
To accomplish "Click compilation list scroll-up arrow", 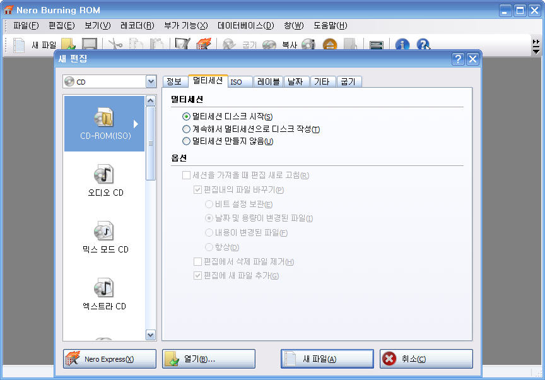I will pos(151,101).
